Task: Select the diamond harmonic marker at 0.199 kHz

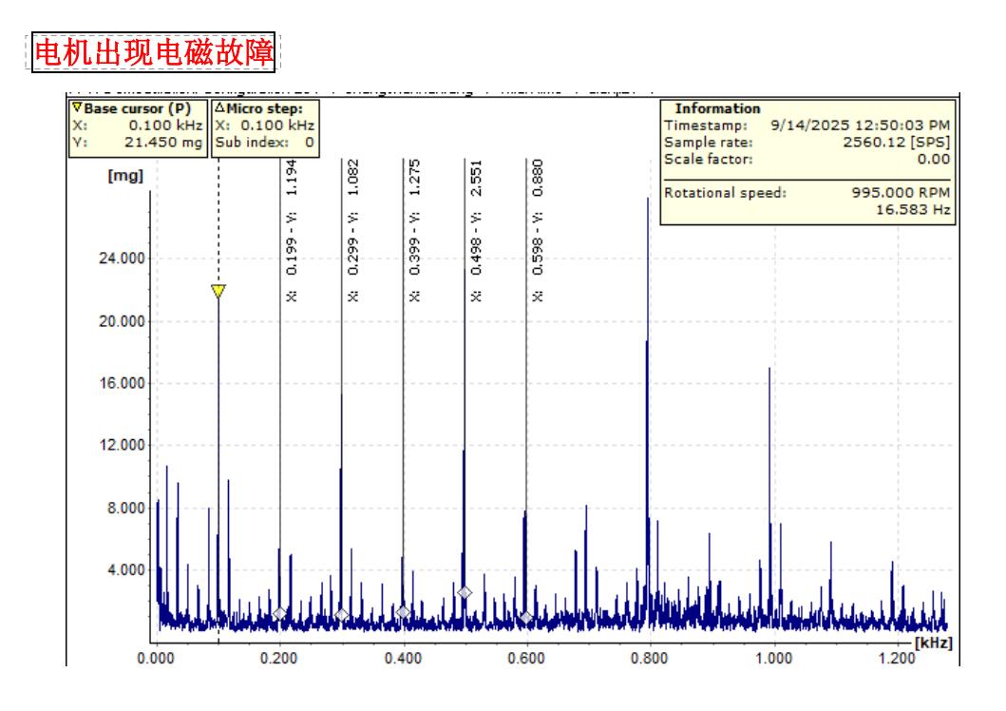Action: [x=279, y=614]
